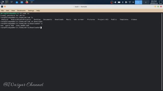Click the 'opera.deb' file name

9,26
